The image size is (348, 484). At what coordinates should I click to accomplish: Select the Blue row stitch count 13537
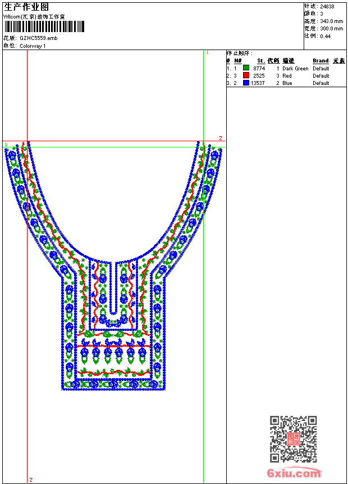258,83
